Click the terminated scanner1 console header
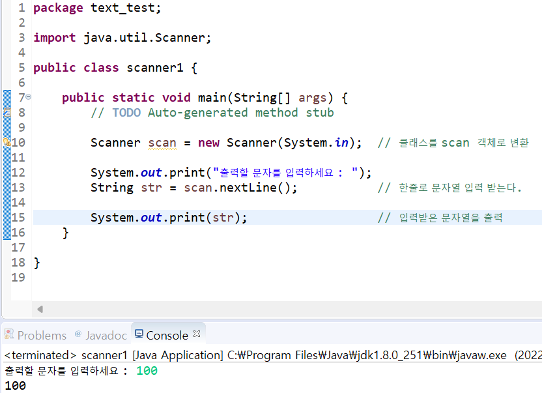 tap(273, 355)
